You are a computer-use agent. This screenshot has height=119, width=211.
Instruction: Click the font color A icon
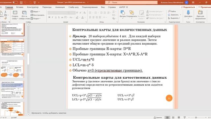[x=82, y=17]
